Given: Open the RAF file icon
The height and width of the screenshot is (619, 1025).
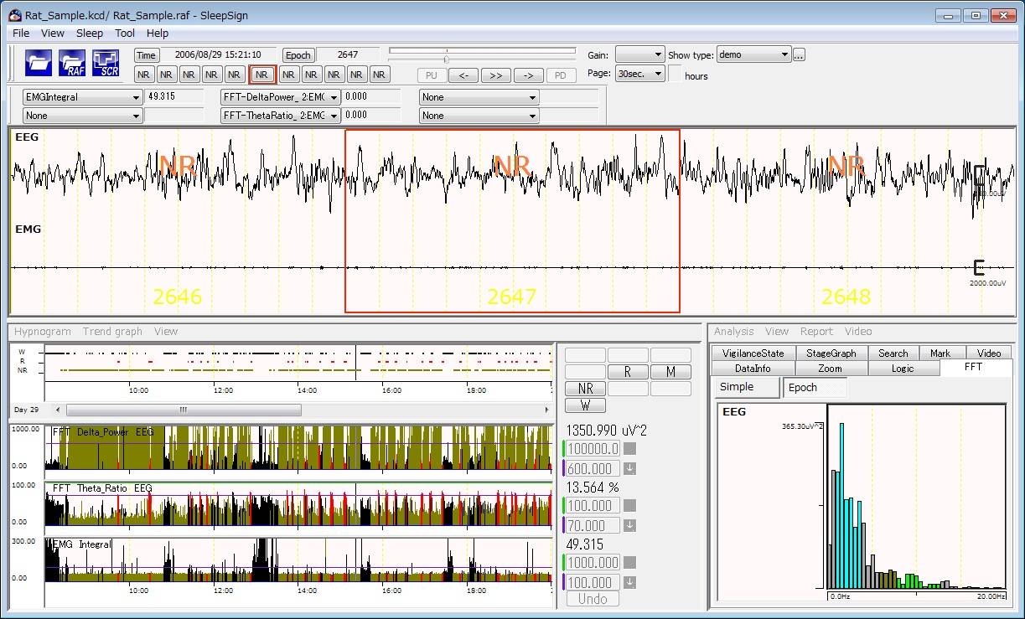Looking at the screenshot, I should pos(72,63).
